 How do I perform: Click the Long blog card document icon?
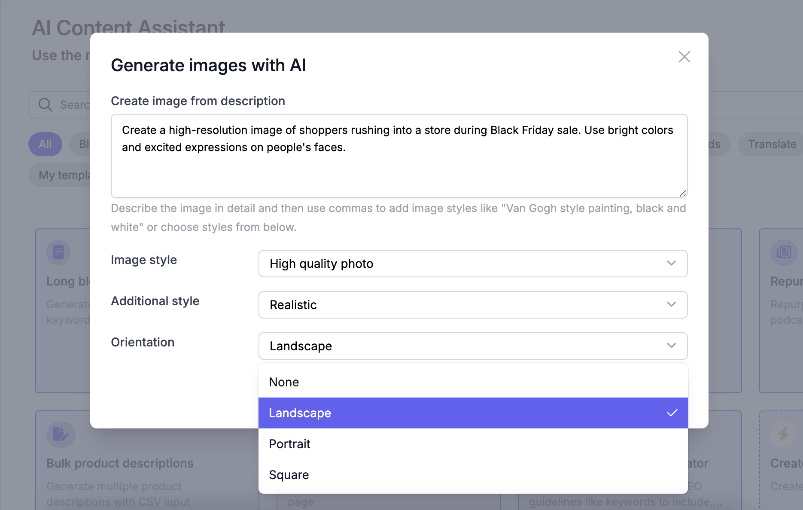58,252
